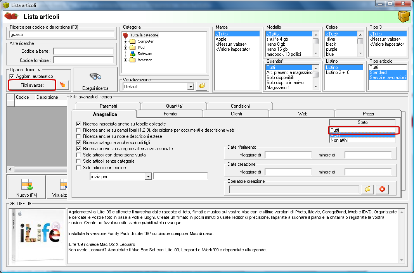Viewport: 414px width, 273px height.
Task: Toggle Aggiorn. automatico checkbox
Action: 12,76
